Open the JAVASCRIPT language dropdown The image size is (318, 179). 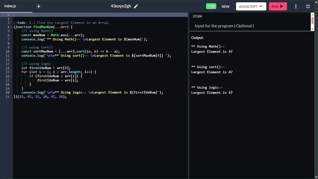[251, 6]
